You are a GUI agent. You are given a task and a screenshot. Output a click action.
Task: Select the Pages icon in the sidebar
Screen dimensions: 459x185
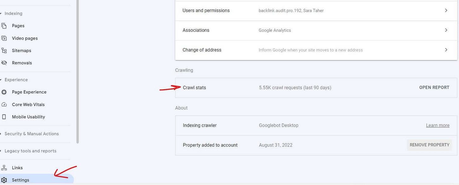click(x=3, y=25)
